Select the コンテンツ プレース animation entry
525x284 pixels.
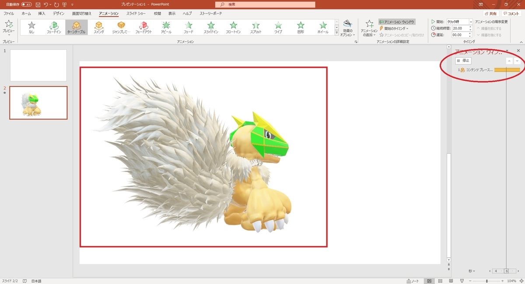[489, 70]
